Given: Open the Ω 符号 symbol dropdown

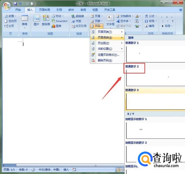Looking at the screenshot, I should coord(151,21).
